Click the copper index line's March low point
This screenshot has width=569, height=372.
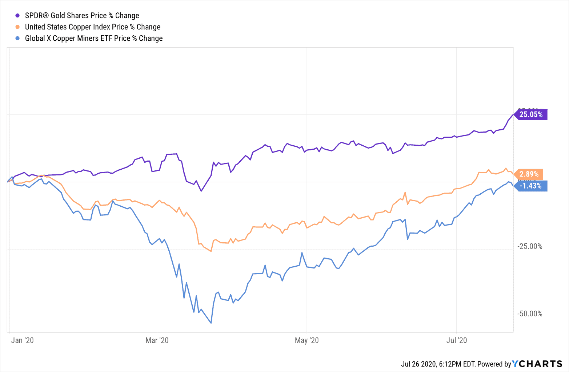(211, 251)
